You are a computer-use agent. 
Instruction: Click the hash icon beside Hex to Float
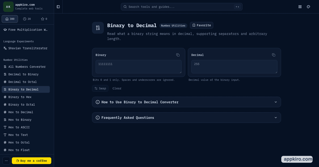(x=5, y=150)
